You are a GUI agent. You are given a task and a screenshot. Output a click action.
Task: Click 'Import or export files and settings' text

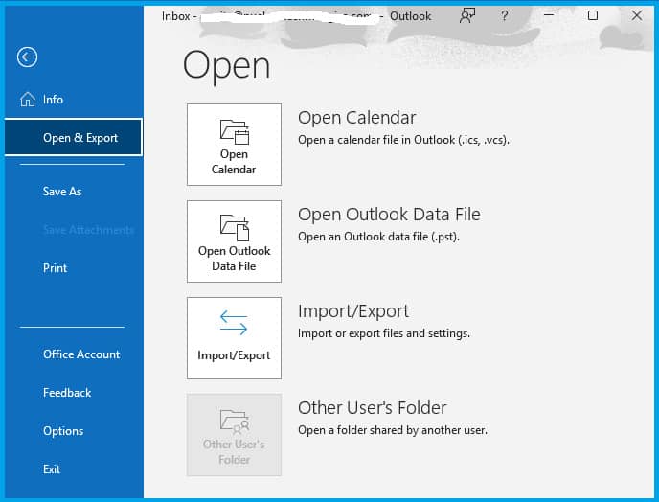384,333
